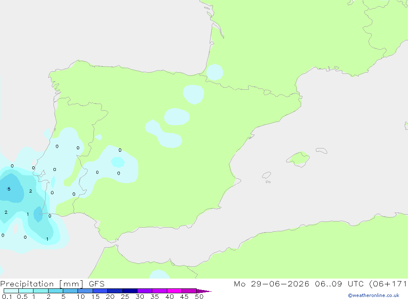
Task: Click the legend swatch between 2 and 5
Action: 55,291
